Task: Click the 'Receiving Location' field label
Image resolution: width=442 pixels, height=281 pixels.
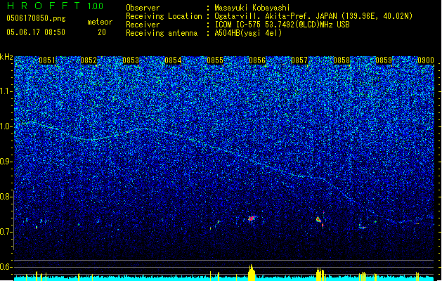Action: [164, 16]
